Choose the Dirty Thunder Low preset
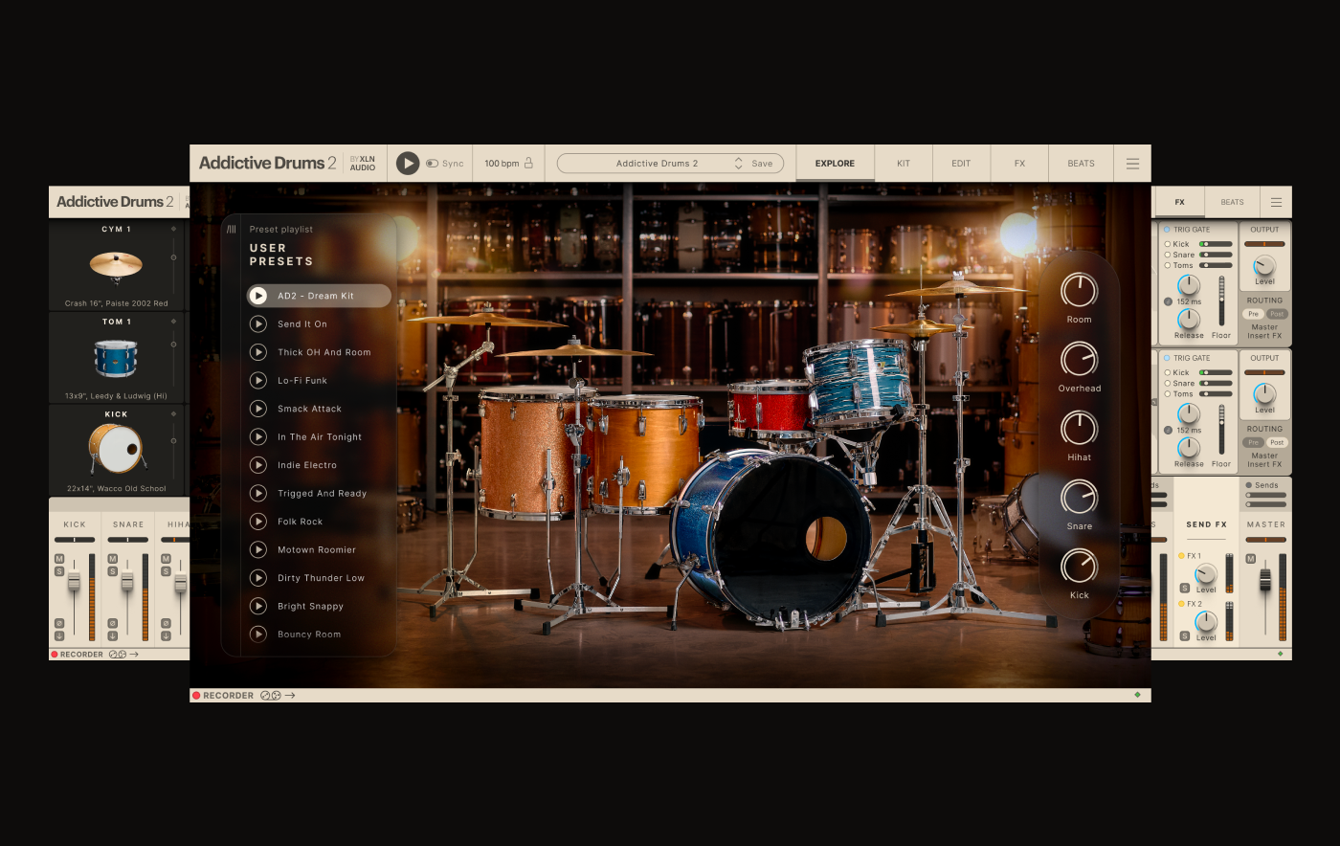 [321, 578]
